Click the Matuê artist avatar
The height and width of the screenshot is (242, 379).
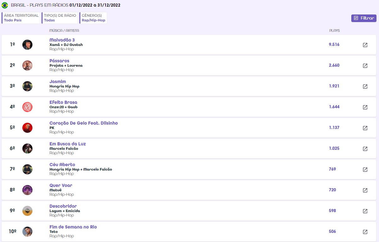(27, 190)
